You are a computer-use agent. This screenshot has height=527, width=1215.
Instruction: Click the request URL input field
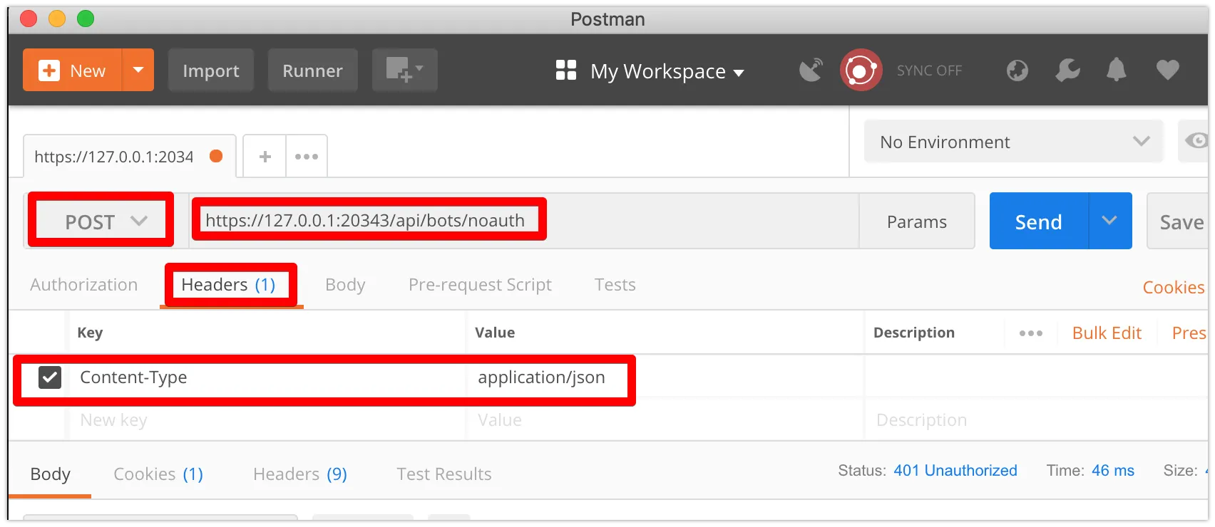[x=524, y=221]
